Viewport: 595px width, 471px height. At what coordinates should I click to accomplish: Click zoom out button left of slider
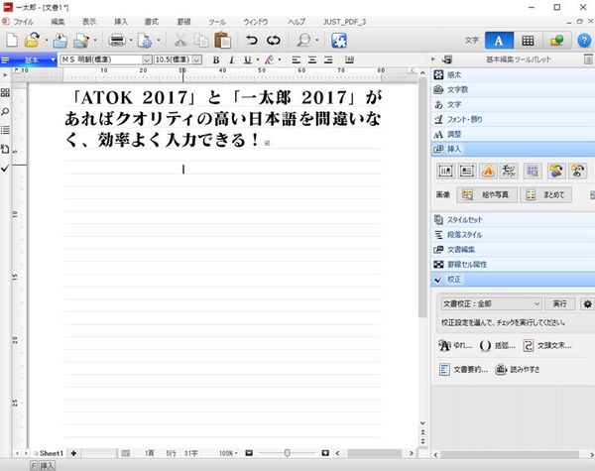coord(249,453)
